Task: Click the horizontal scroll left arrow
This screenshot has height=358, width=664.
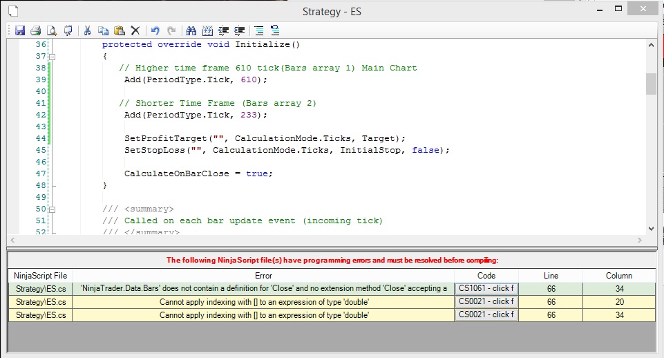Action: (12, 241)
